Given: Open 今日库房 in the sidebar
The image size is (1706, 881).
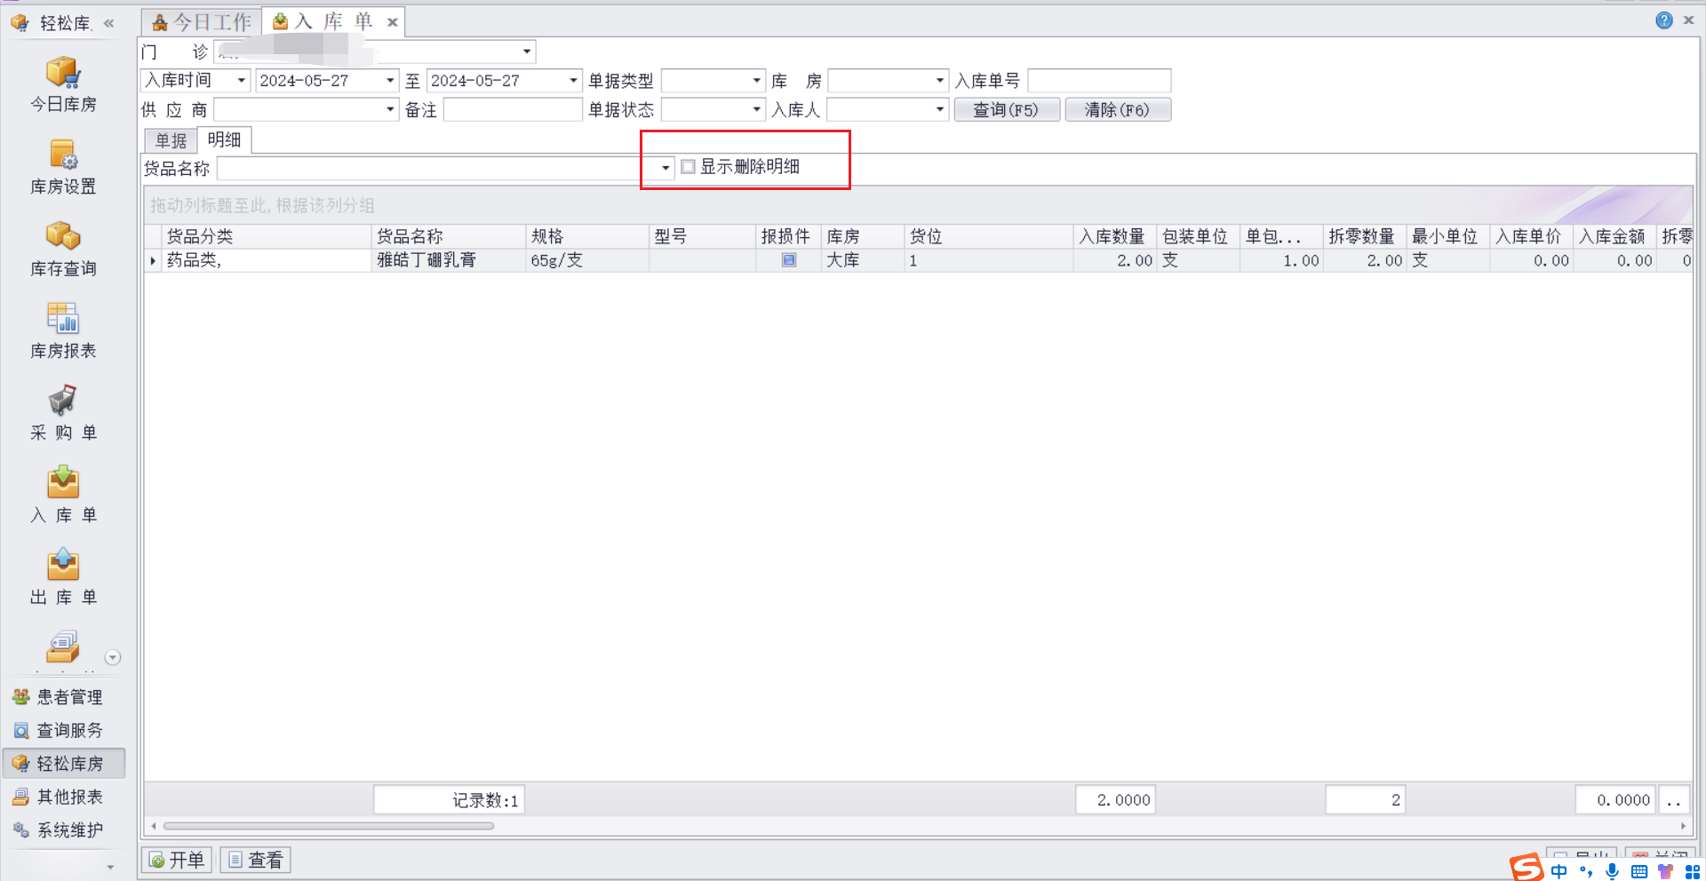Looking at the screenshot, I should click(63, 85).
